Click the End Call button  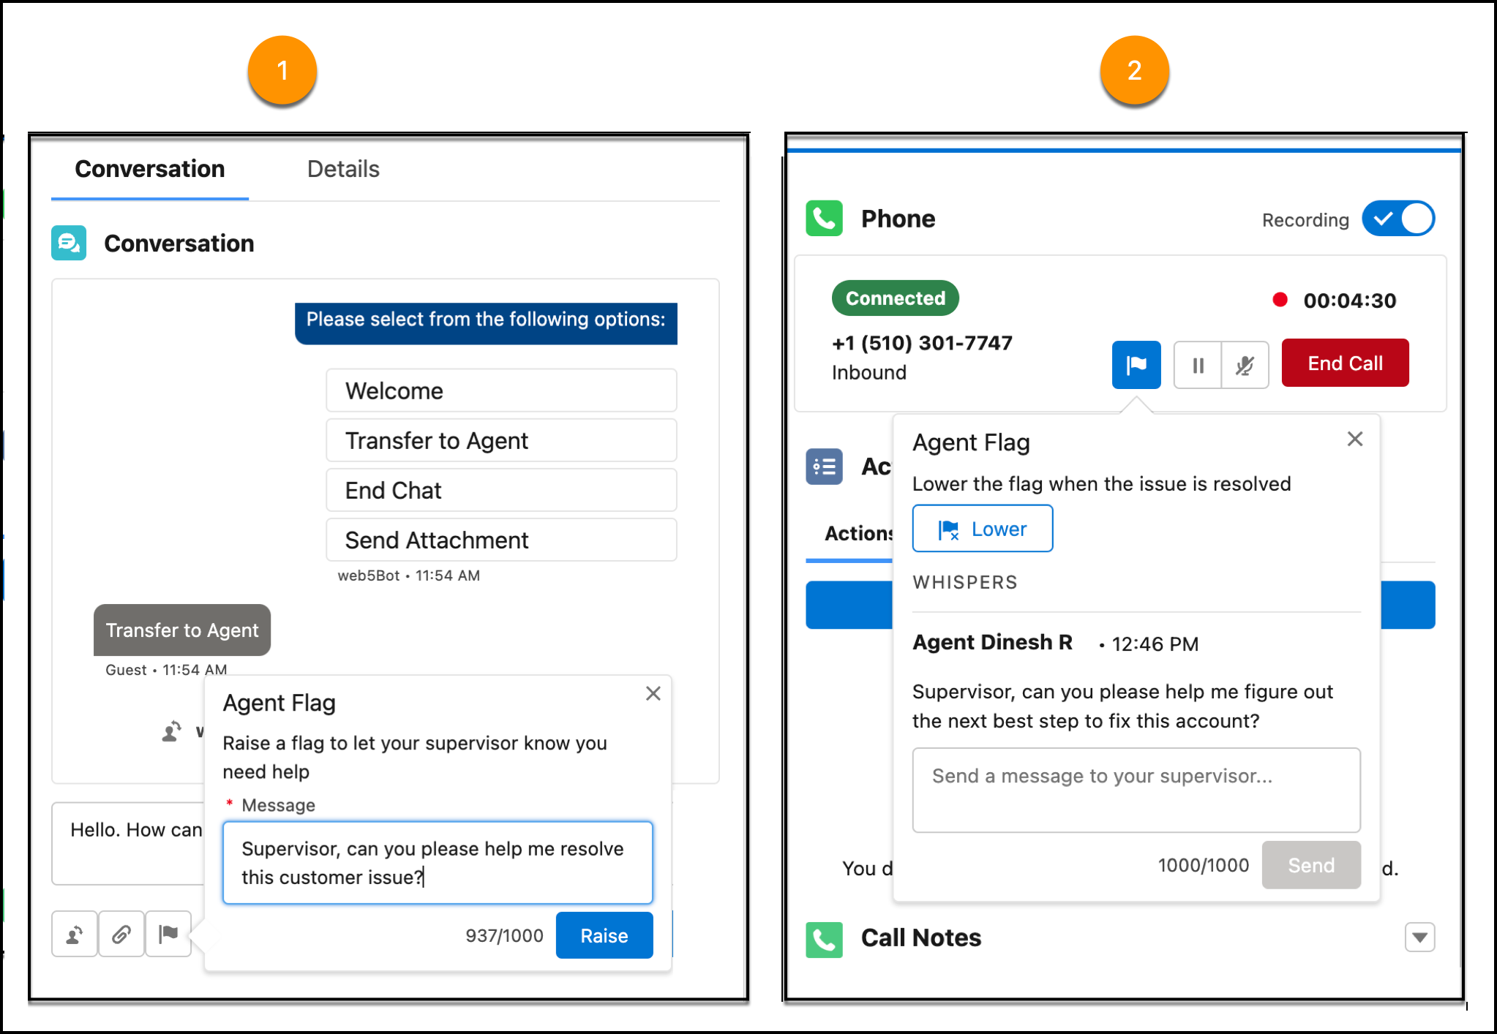[1345, 363]
